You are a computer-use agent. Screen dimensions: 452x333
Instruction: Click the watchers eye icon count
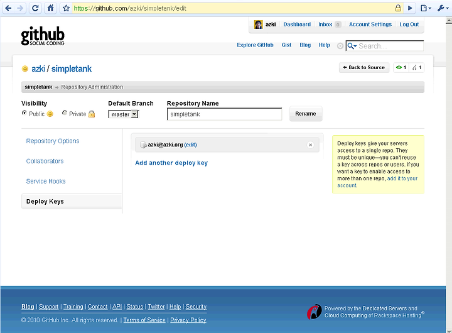(401, 67)
